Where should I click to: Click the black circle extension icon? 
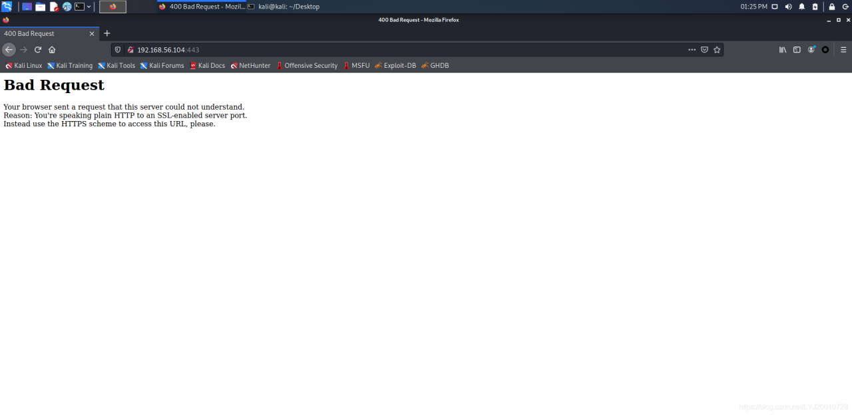(x=825, y=49)
